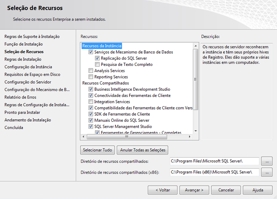Image resolution: width=277 pixels, height=199 pixels.
Task: Browse for shared resources directory
Action: 267,161
